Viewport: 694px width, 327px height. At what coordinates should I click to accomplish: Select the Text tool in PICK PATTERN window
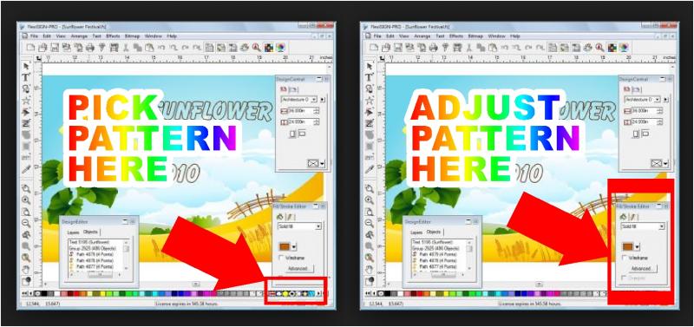(x=26, y=76)
